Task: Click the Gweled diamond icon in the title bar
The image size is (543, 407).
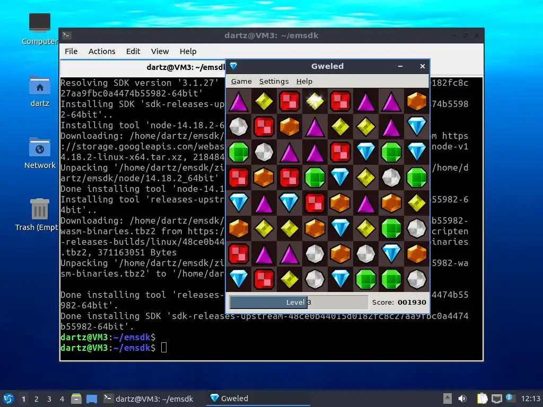Action: click(233, 66)
